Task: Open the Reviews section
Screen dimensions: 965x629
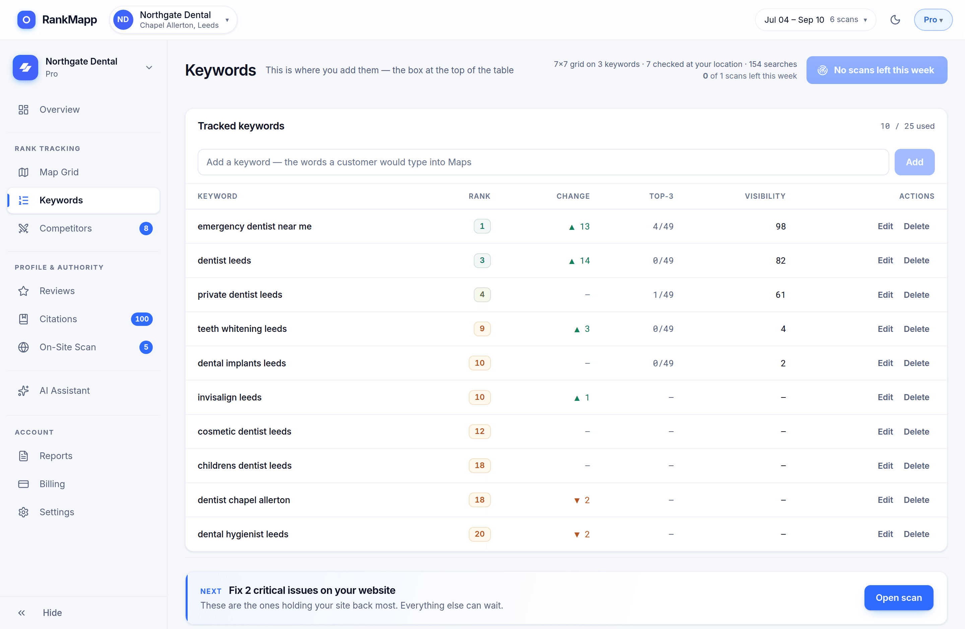Action: point(84,291)
